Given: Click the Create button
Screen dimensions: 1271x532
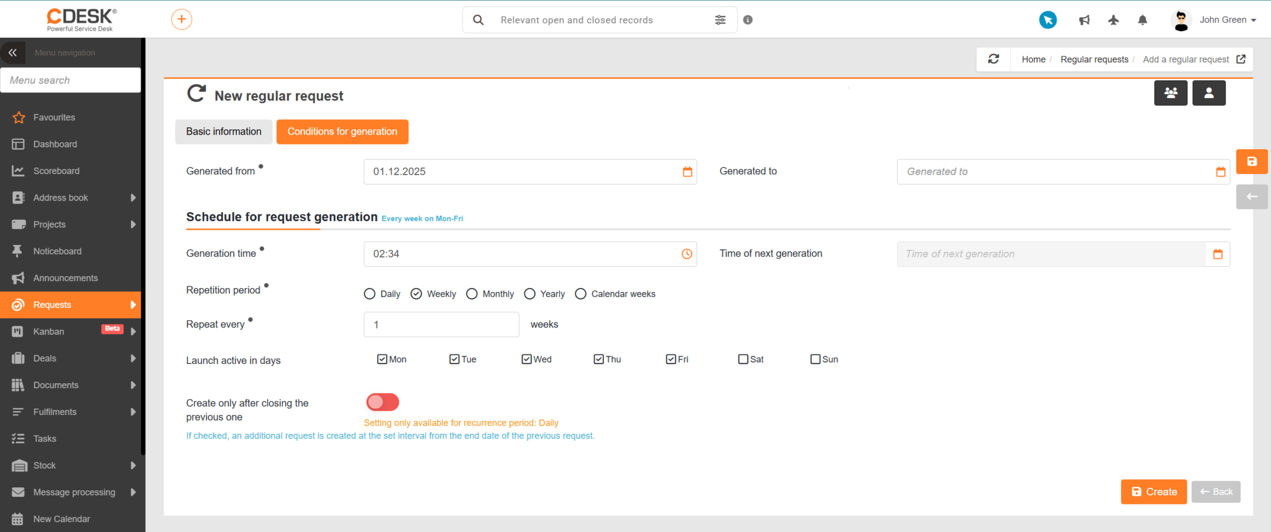Looking at the screenshot, I should [x=1153, y=492].
